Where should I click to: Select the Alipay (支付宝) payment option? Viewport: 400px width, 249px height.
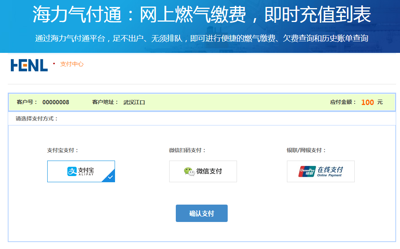coord(81,171)
